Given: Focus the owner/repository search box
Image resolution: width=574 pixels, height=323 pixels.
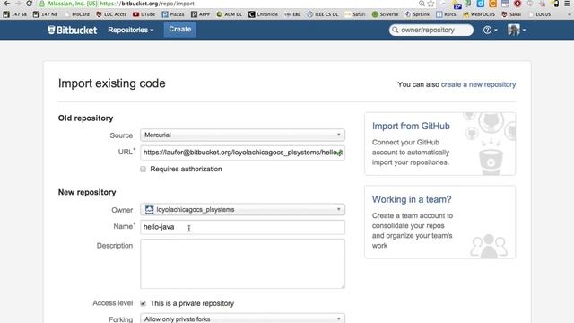Looking at the screenshot, I should pos(431,30).
